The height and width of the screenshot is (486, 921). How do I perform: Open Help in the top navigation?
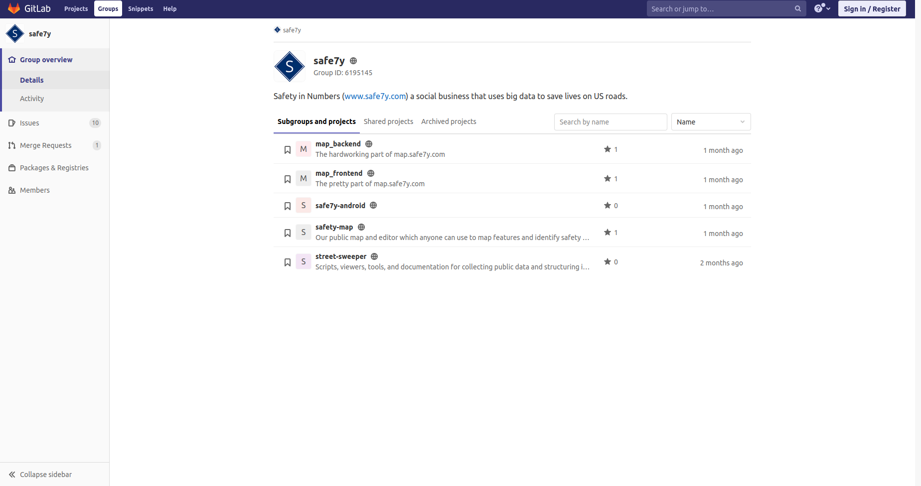170,8
